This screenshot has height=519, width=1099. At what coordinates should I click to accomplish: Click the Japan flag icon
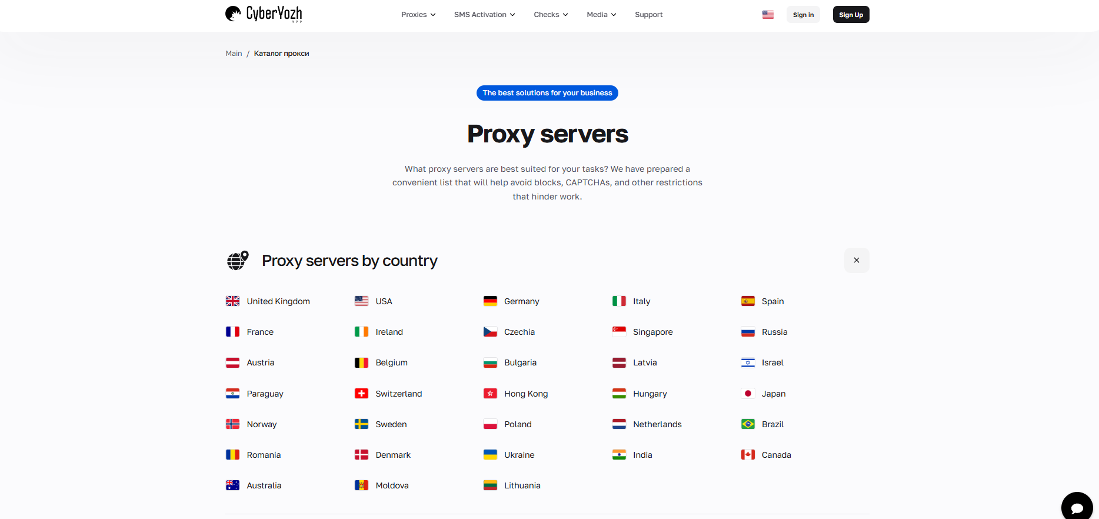click(748, 394)
